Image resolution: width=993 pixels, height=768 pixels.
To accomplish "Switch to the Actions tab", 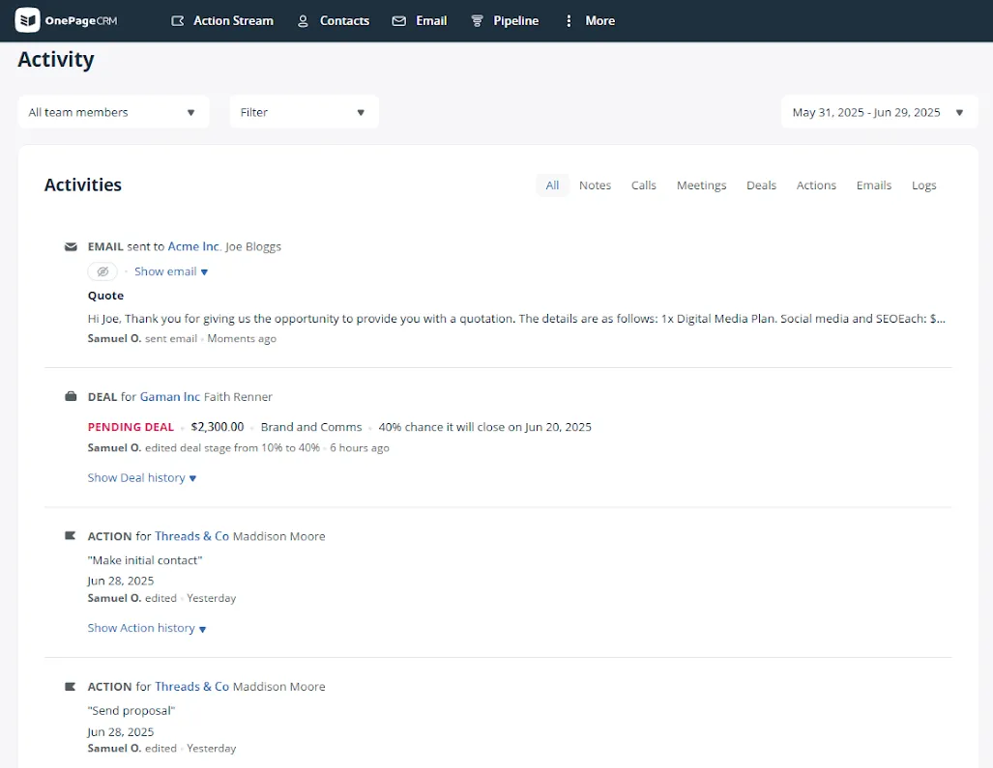I will [x=816, y=185].
